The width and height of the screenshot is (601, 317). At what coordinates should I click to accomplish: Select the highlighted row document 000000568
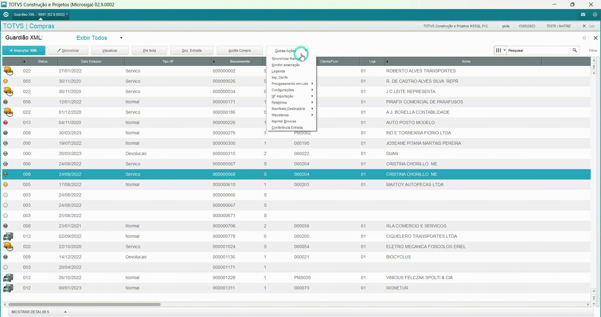point(296,174)
